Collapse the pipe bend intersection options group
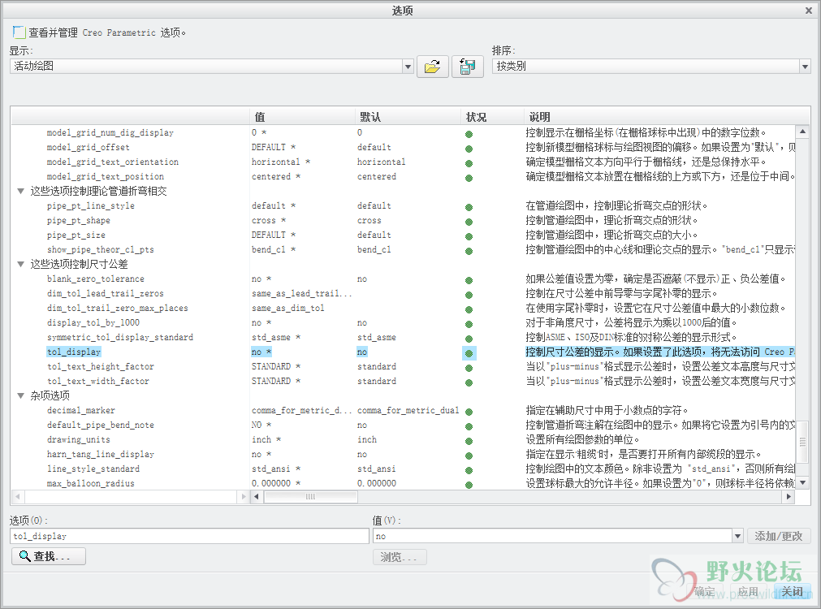This screenshot has height=609, width=821. (21, 191)
